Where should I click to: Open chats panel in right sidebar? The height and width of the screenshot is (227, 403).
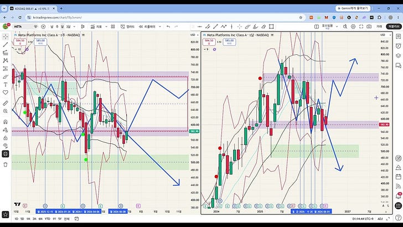(x=398, y=65)
